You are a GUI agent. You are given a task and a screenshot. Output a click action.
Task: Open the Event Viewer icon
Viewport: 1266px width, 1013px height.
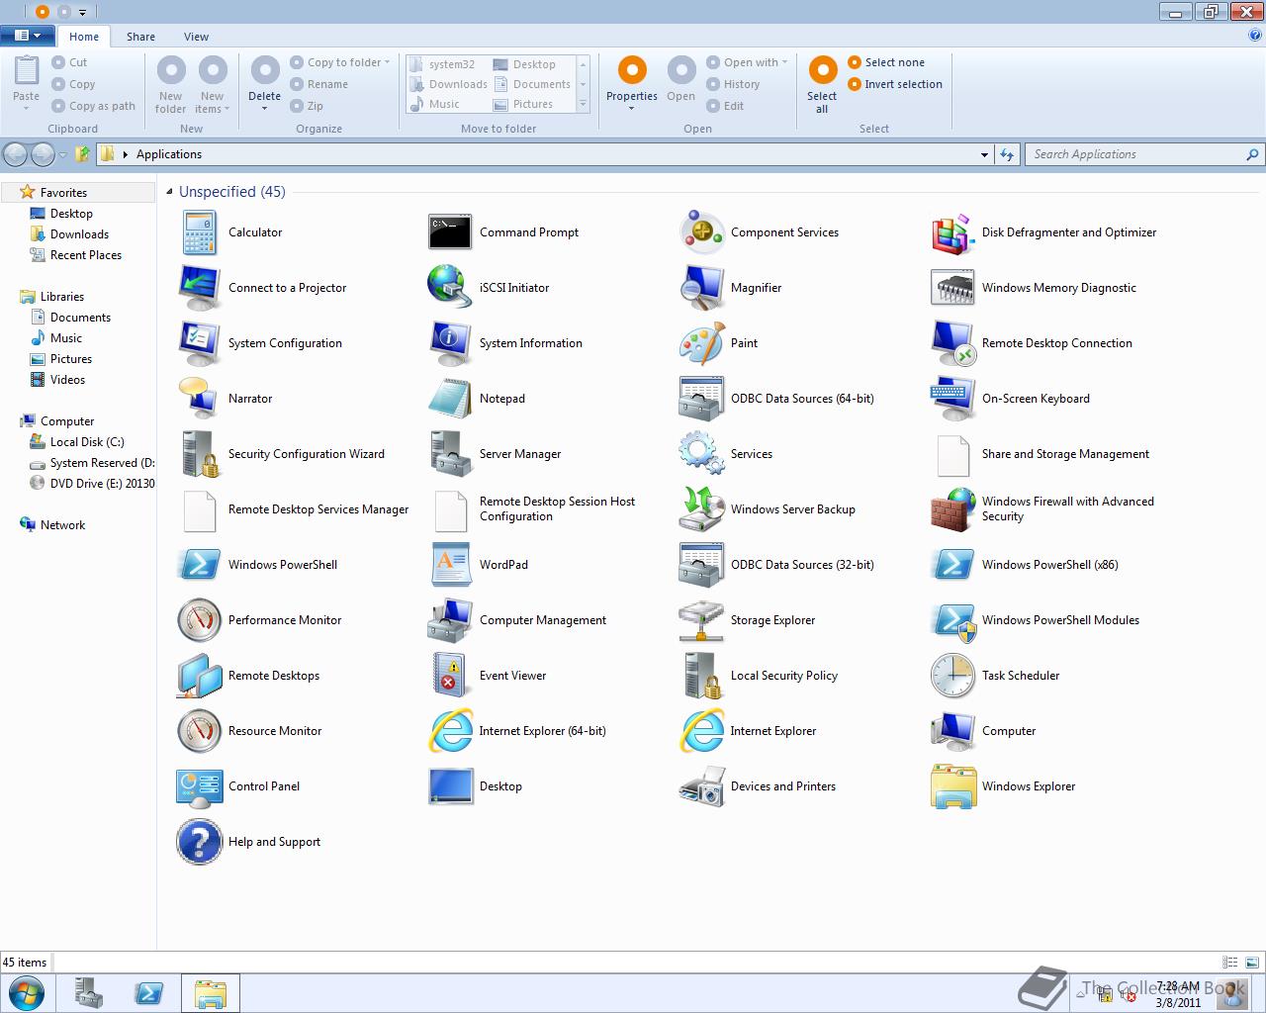point(450,676)
